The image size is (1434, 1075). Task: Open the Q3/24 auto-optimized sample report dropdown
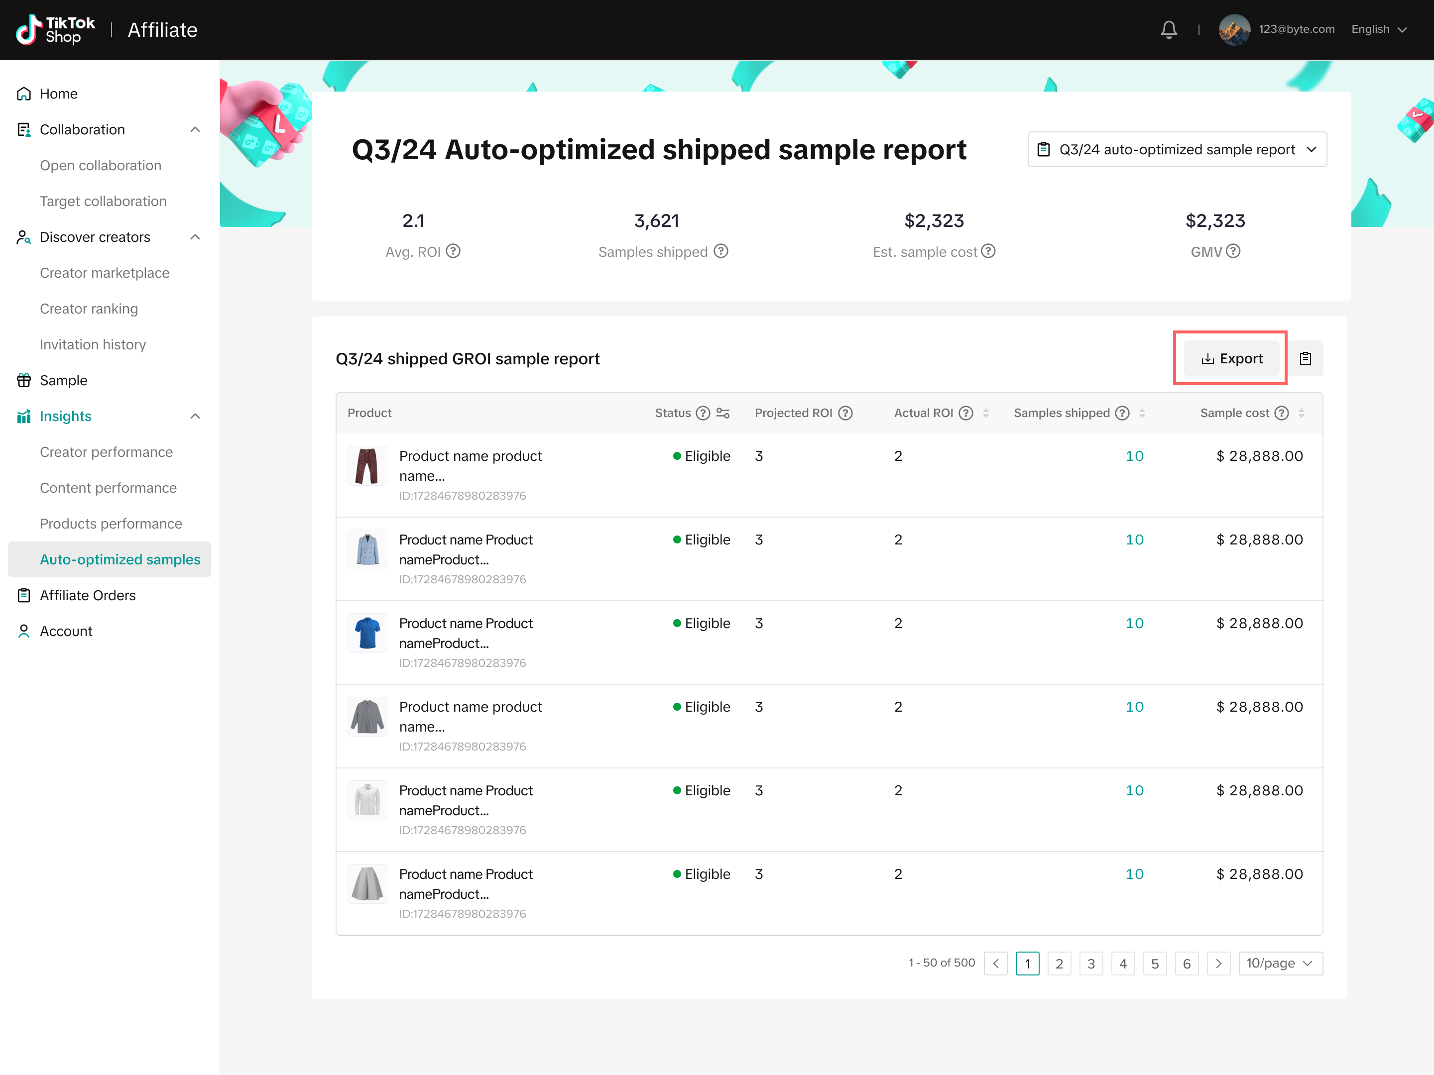coord(1177,150)
